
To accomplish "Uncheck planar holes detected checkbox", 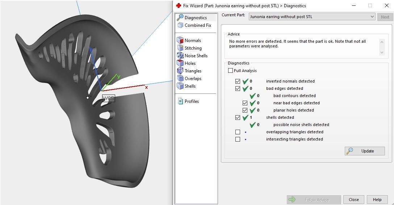I will (245, 110).
